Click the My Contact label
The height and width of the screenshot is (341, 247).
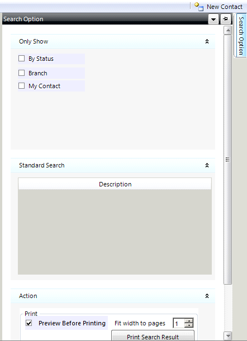click(45, 86)
